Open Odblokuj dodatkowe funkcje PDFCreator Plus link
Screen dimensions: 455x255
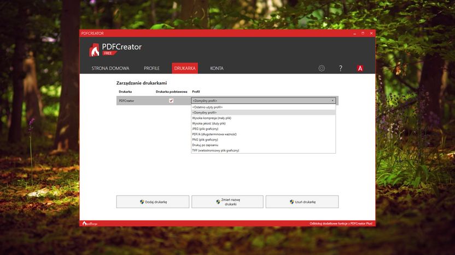[x=341, y=223]
